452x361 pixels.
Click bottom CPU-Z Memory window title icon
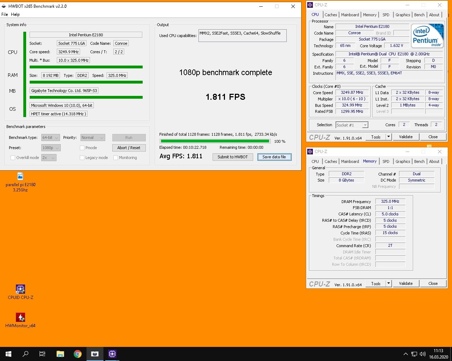click(x=310, y=152)
